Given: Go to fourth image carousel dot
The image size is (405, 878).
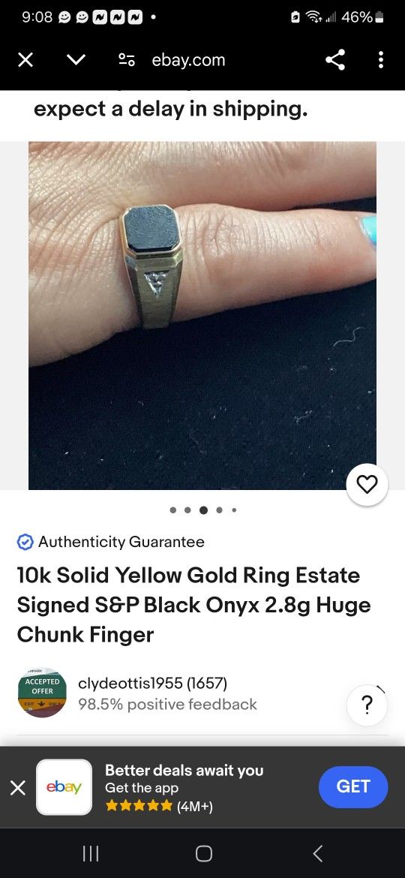Looking at the screenshot, I should coord(219,510).
